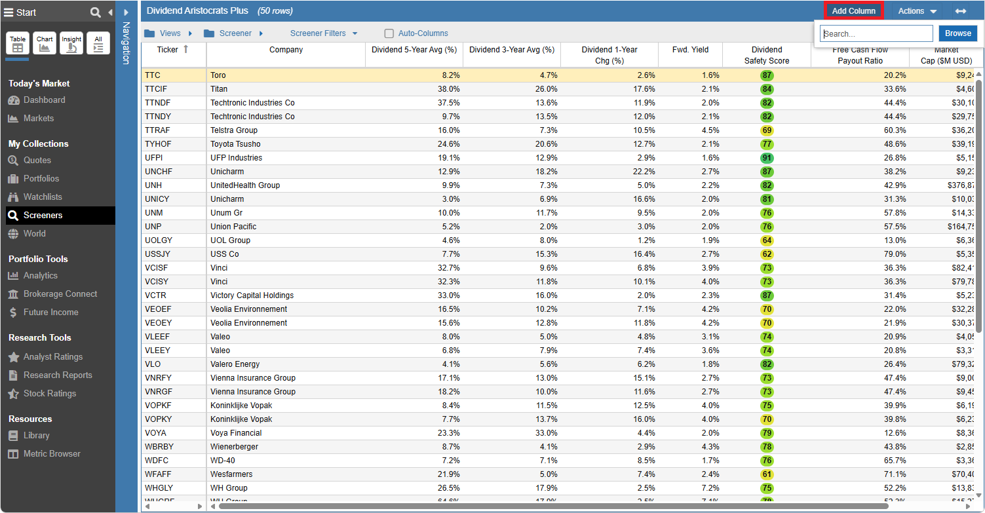
Task: Open Markets from sidebar
Action: [x=39, y=119]
